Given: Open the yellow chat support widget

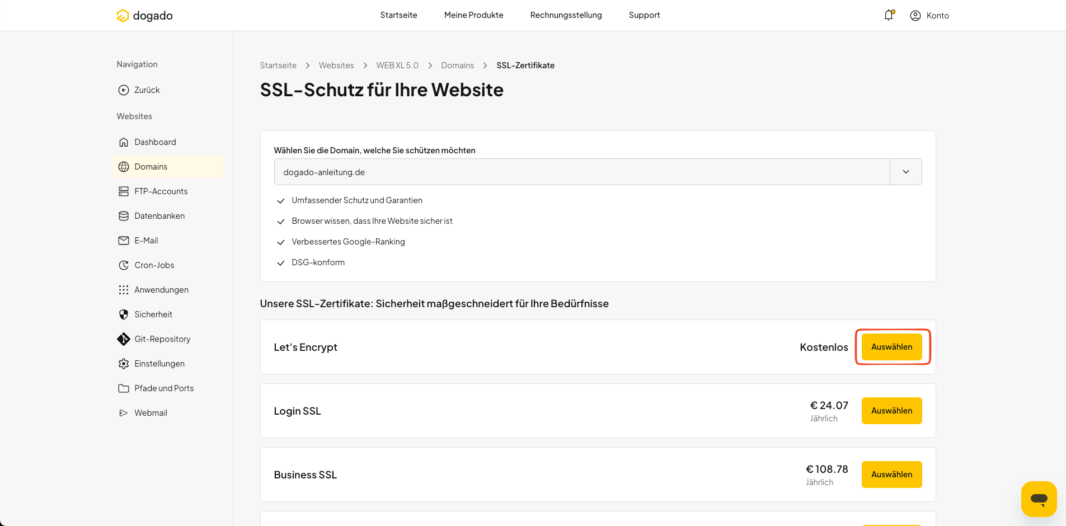Looking at the screenshot, I should (1039, 499).
